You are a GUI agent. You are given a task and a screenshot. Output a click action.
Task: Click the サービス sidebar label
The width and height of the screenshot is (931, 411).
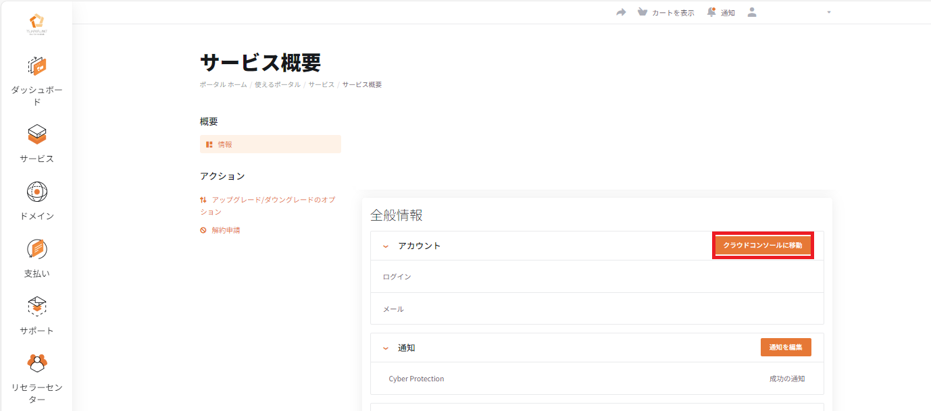pyautogui.click(x=36, y=159)
